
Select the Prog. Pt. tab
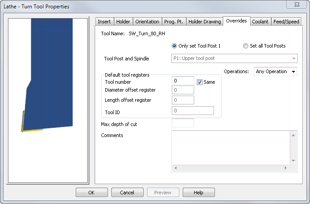pyautogui.click(x=173, y=22)
